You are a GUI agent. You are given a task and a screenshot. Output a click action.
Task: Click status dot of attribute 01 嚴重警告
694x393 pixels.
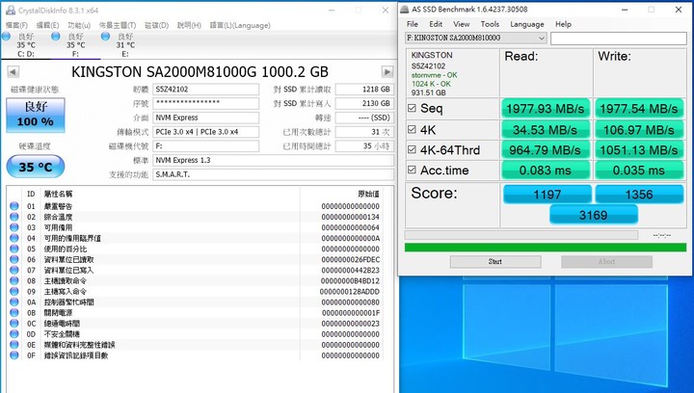[14, 206]
